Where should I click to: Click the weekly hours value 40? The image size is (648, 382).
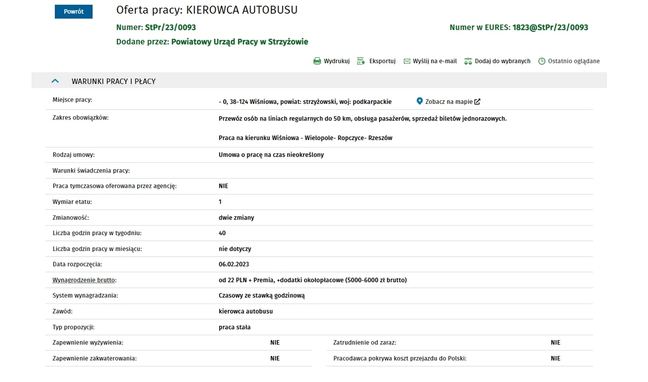coord(222,233)
